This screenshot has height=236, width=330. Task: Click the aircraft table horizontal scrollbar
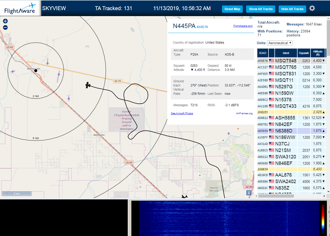276,196
